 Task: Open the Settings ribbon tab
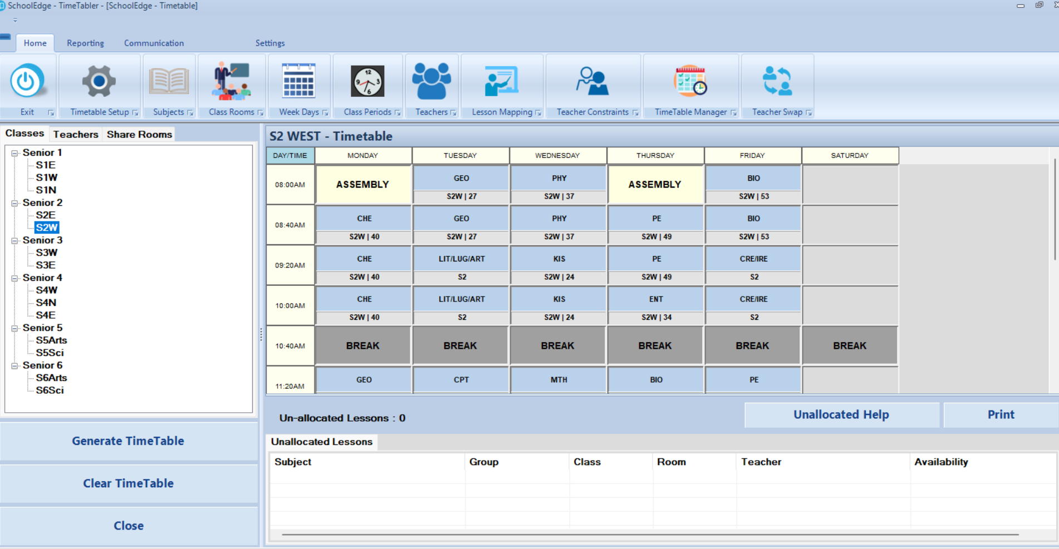[270, 43]
